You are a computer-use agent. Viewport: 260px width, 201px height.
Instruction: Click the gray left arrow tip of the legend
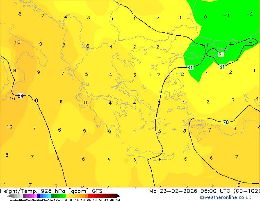9,196
